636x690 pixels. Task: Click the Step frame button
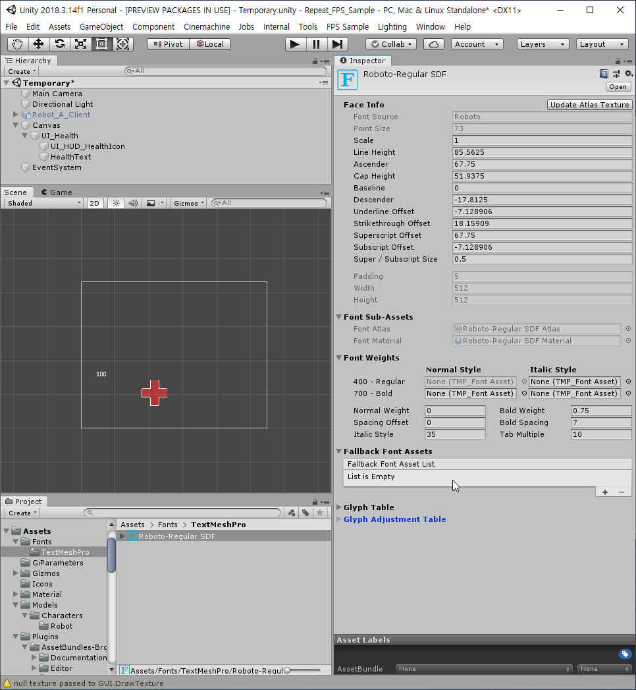click(x=337, y=44)
